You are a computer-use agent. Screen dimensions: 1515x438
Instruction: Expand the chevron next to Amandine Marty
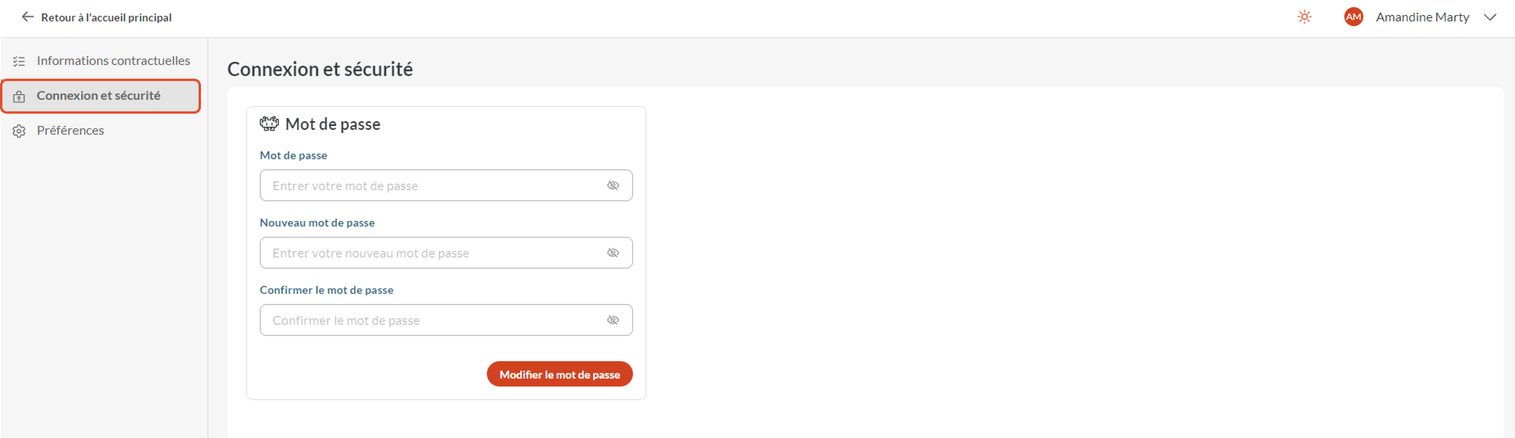(x=1489, y=18)
